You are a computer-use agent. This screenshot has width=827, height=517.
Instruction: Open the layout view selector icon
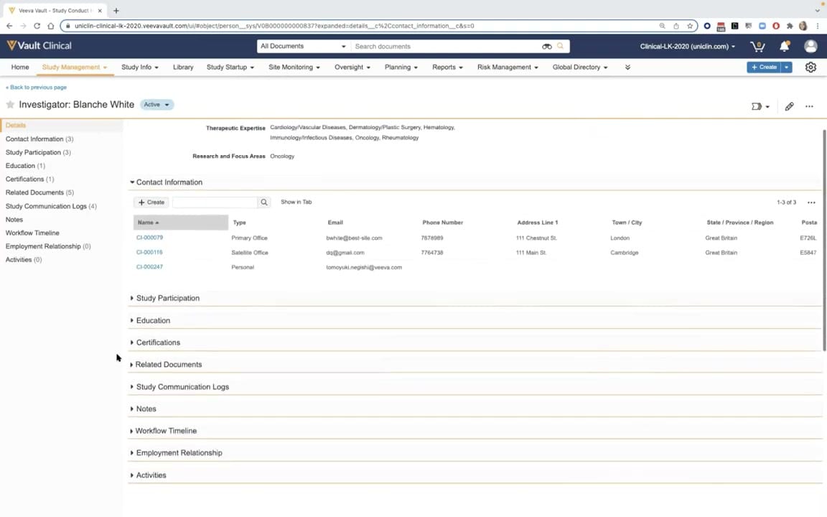[760, 106]
